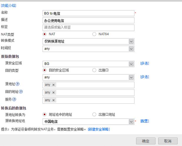This screenshot has width=182, height=146.
Task: Click the 取消 button
Action: click(x=168, y=141)
